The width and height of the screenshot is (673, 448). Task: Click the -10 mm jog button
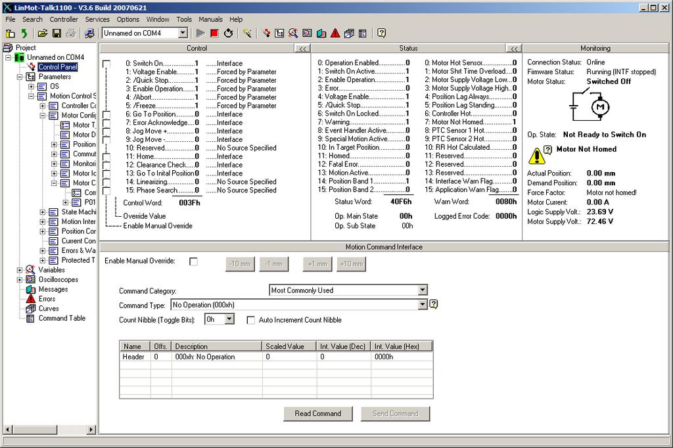pos(240,264)
